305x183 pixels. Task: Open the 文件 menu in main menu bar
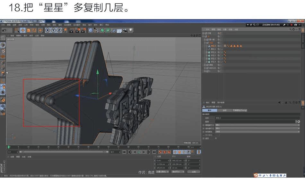(3, 25)
